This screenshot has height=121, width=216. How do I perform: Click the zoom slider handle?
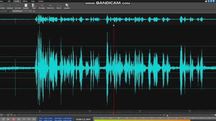point(167,116)
